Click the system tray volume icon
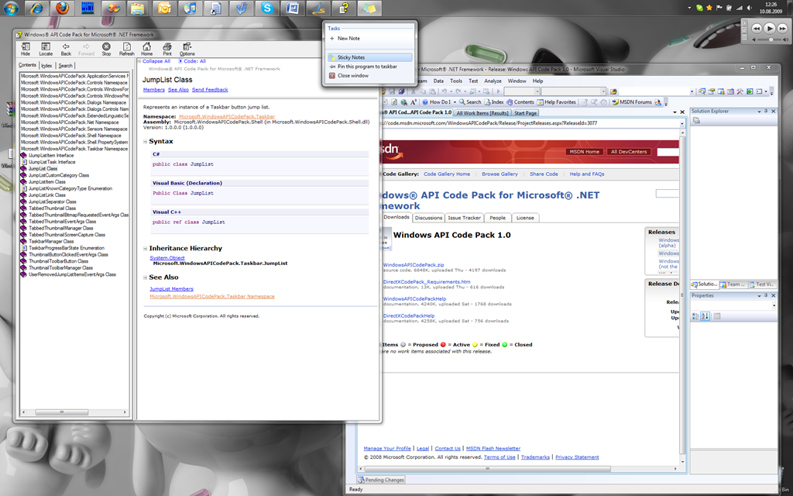Image resolution: width=793 pixels, height=496 pixels. (x=749, y=8)
